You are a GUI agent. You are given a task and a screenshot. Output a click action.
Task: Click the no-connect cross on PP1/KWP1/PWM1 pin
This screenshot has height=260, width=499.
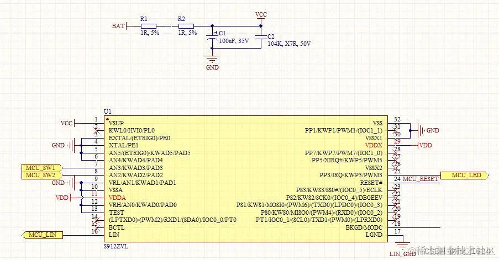(x=397, y=130)
